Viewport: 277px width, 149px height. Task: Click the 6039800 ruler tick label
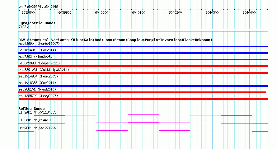[28, 12]
